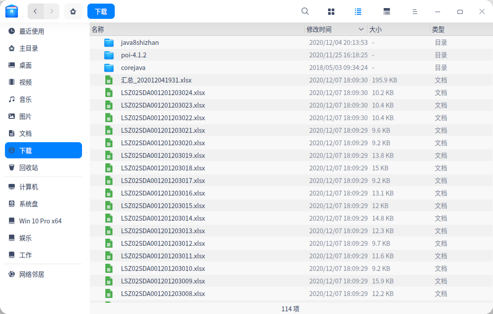Click the 114 项 status bar text
The width and height of the screenshot is (493, 314).
tap(290, 309)
